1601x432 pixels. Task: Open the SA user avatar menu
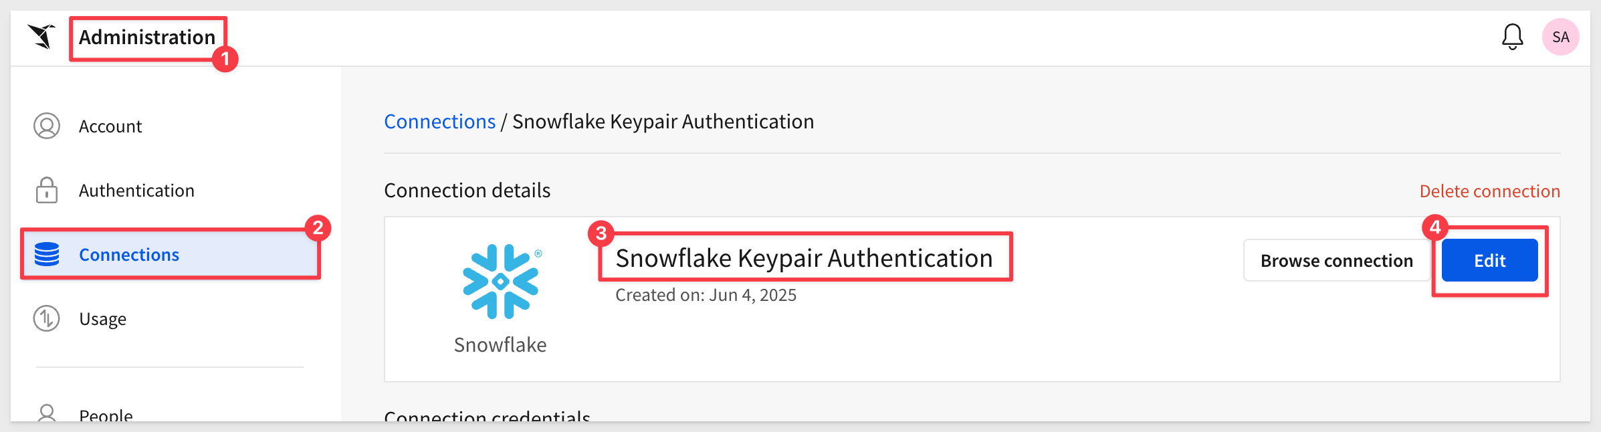click(x=1560, y=37)
